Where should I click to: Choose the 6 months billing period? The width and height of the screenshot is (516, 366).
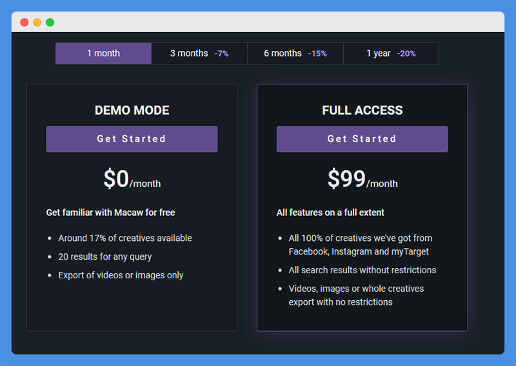click(295, 53)
